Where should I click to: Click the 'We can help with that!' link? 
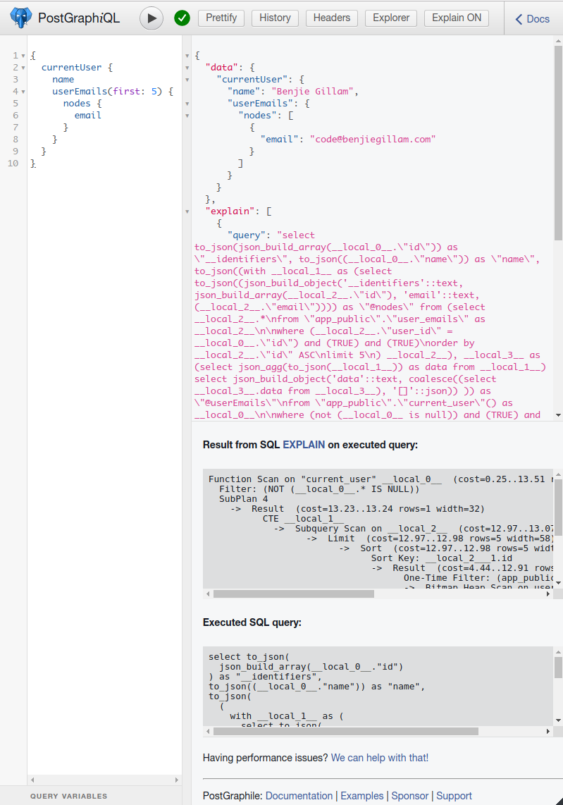(379, 758)
